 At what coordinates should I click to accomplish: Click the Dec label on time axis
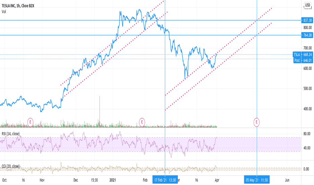(x=76, y=180)
